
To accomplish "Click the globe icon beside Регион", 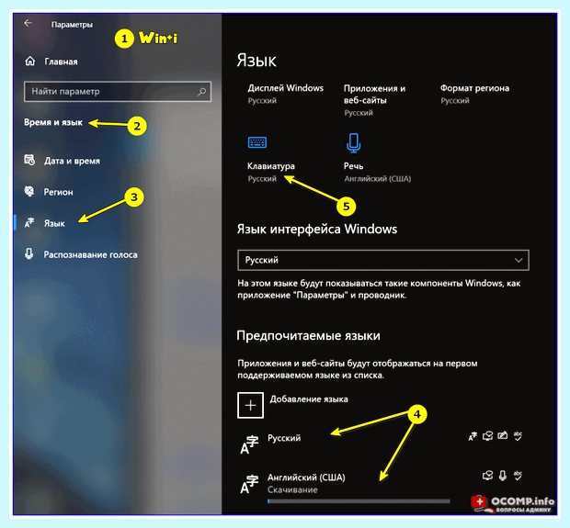I will pos(29,191).
